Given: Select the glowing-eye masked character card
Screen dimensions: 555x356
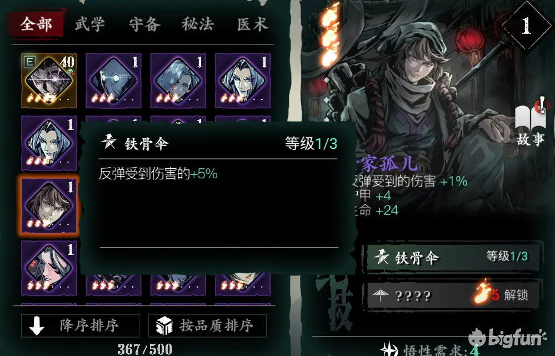Looking at the screenshot, I should (x=113, y=81).
